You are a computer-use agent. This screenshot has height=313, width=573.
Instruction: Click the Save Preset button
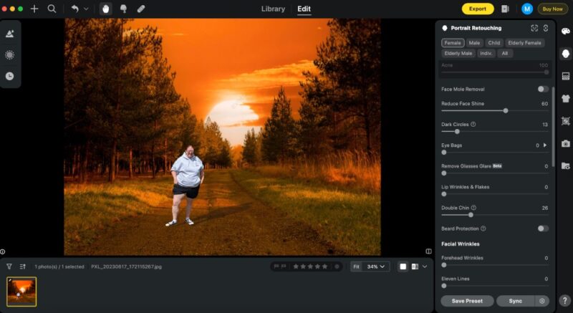click(467, 301)
